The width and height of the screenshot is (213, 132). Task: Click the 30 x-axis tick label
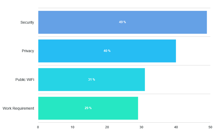(x=141, y=127)
